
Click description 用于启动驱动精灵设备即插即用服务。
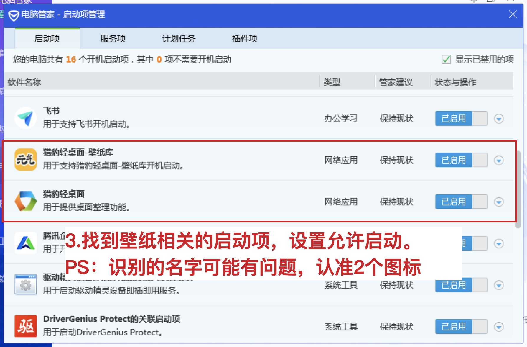112,290
